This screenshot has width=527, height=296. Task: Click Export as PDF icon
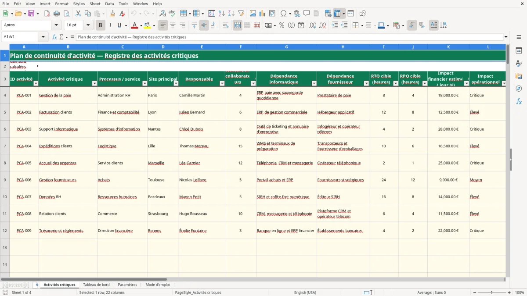47,14
